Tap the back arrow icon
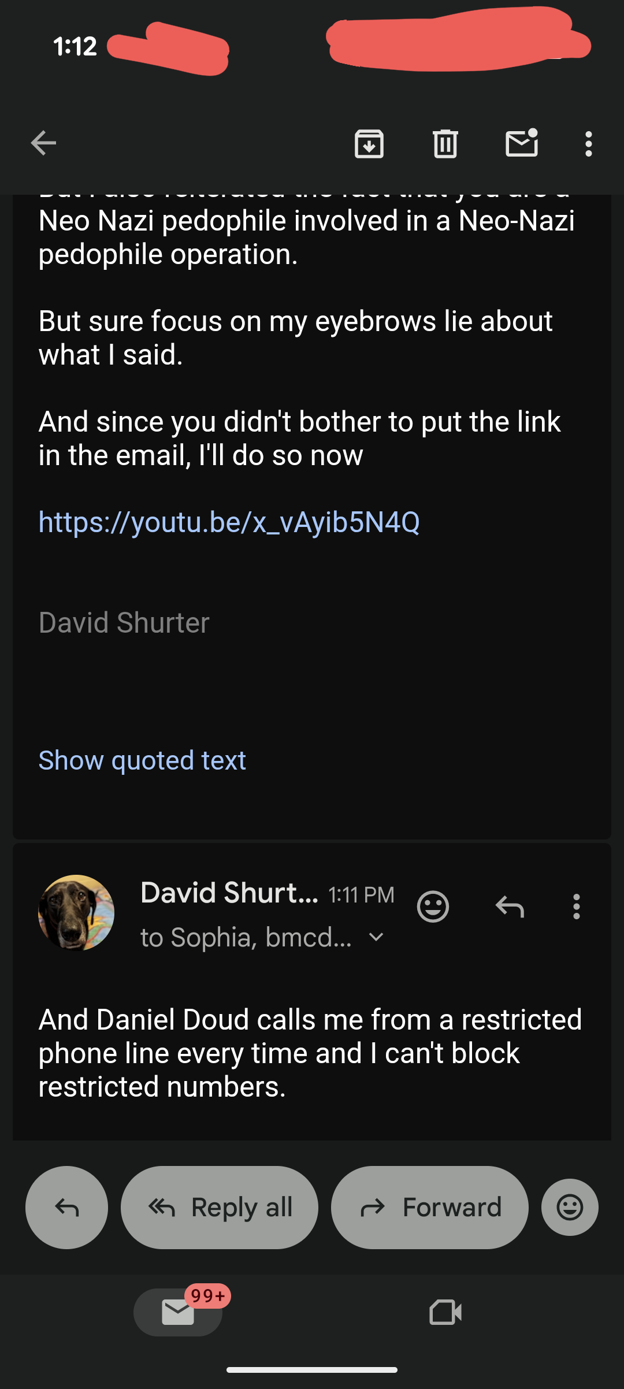624x1389 pixels. (43, 143)
